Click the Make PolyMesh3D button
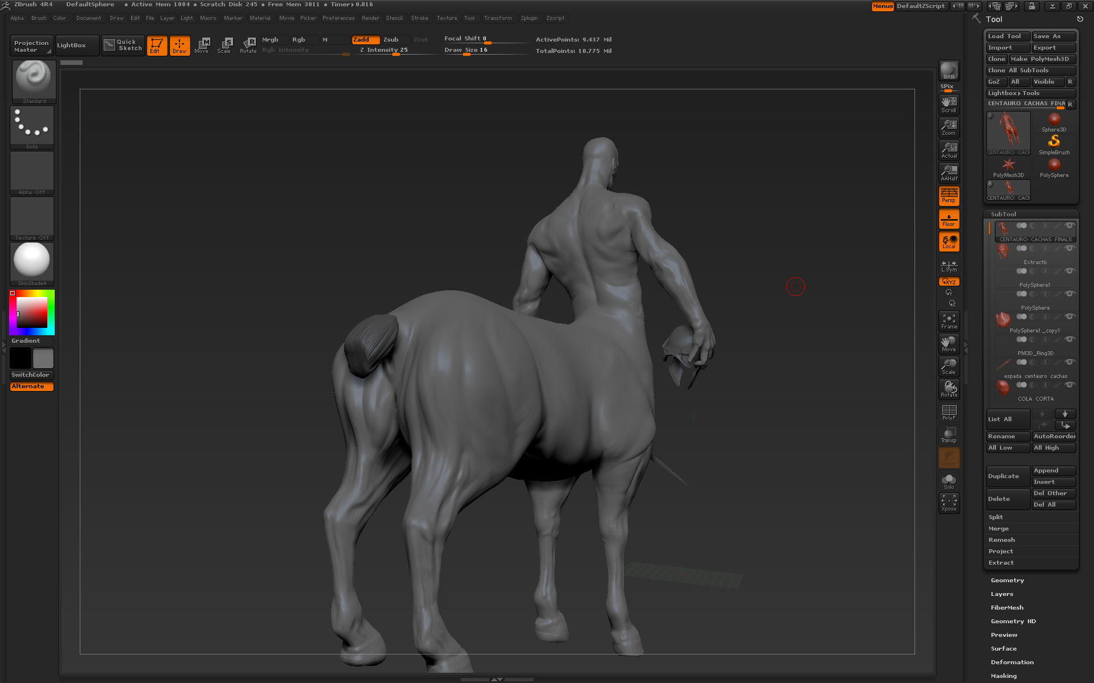This screenshot has width=1094, height=683. click(x=1042, y=59)
